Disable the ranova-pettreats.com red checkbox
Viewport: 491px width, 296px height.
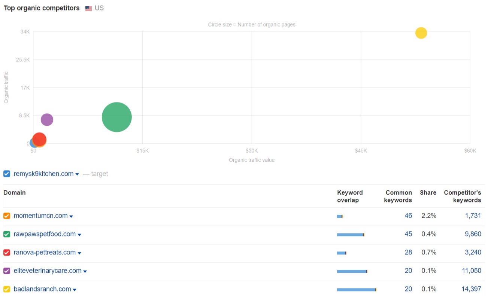(7, 253)
